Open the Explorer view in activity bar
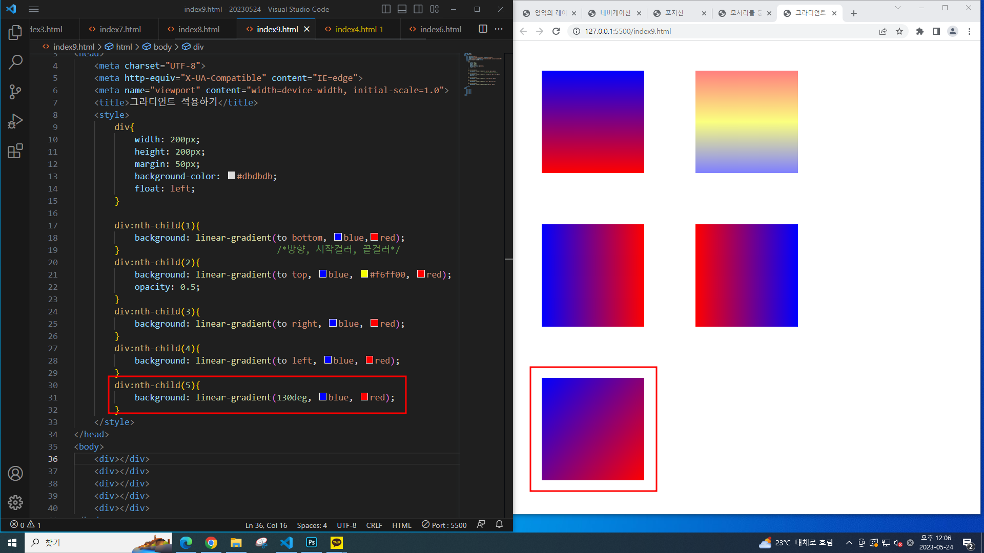 pos(15,33)
